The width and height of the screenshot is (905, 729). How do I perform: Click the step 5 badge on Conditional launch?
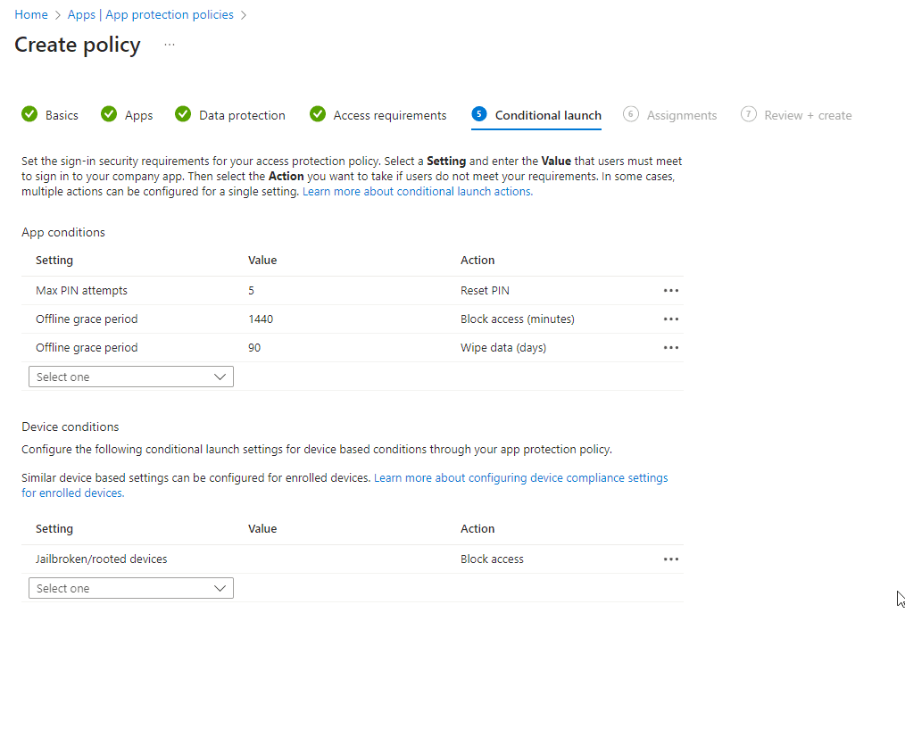pyautogui.click(x=479, y=114)
